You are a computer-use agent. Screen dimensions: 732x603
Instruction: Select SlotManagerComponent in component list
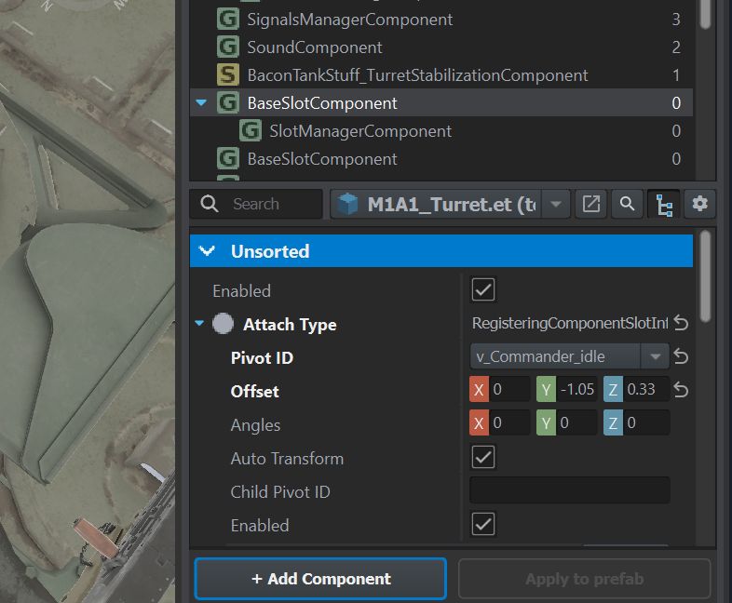(359, 131)
